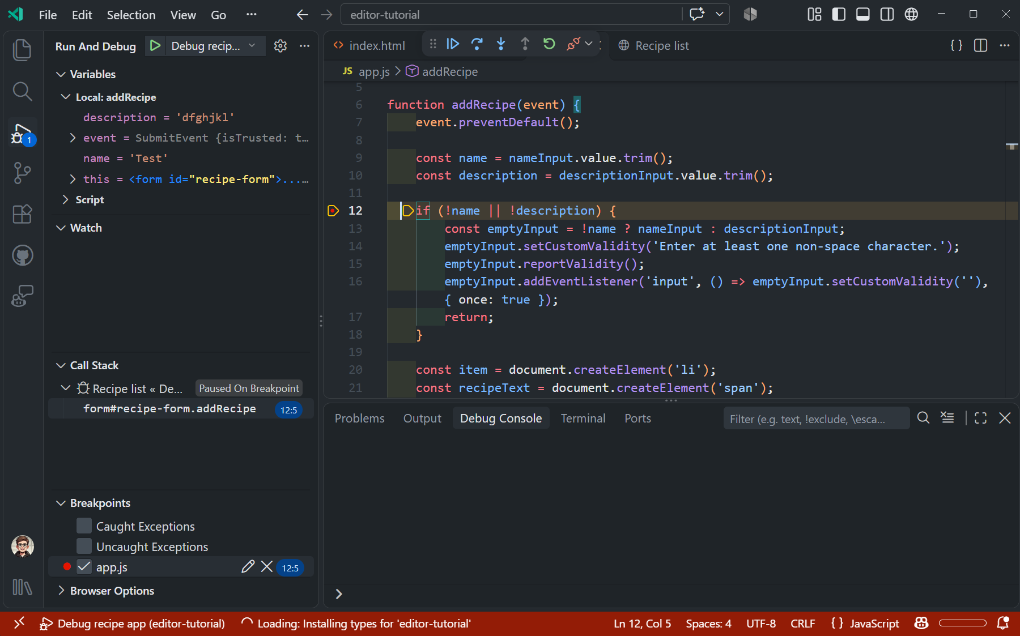Open notifications bell in status bar
Screen dimensions: 1020x636
click(x=1003, y=624)
